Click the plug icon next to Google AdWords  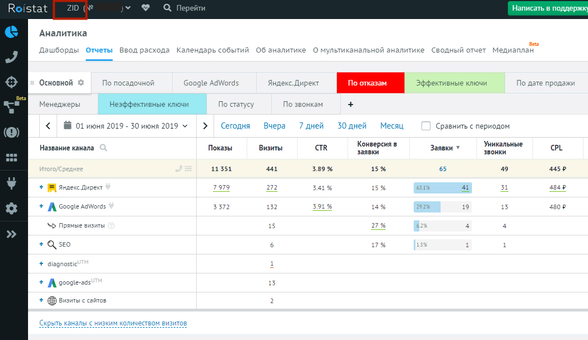(x=112, y=205)
